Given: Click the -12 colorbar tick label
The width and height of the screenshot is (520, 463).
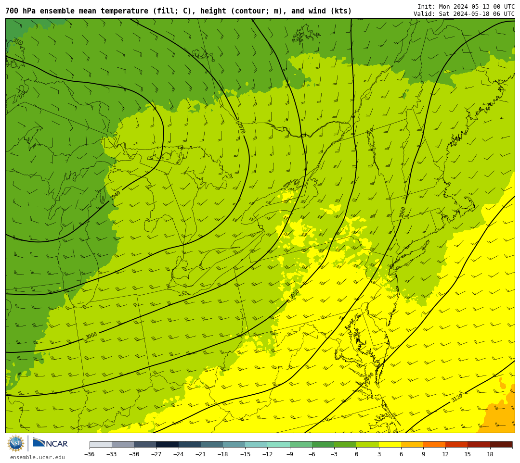Looking at the screenshot, I should point(267,454).
